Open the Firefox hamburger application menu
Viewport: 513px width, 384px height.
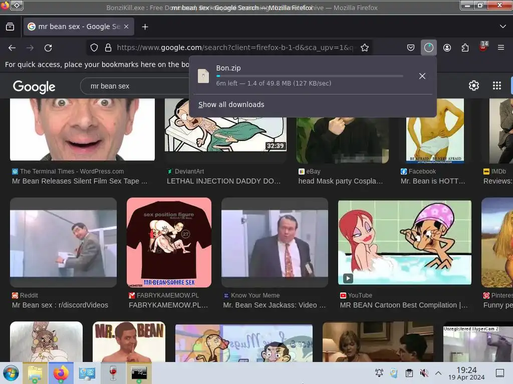(x=501, y=47)
